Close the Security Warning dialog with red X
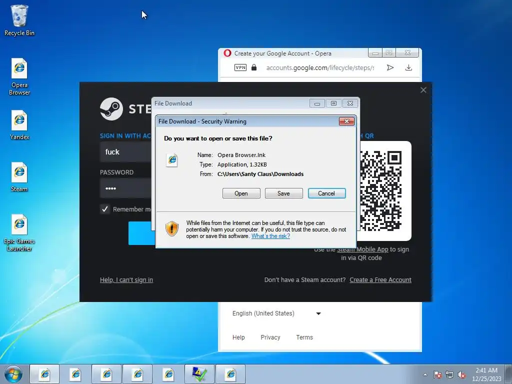The width and height of the screenshot is (512, 384). 347,121
